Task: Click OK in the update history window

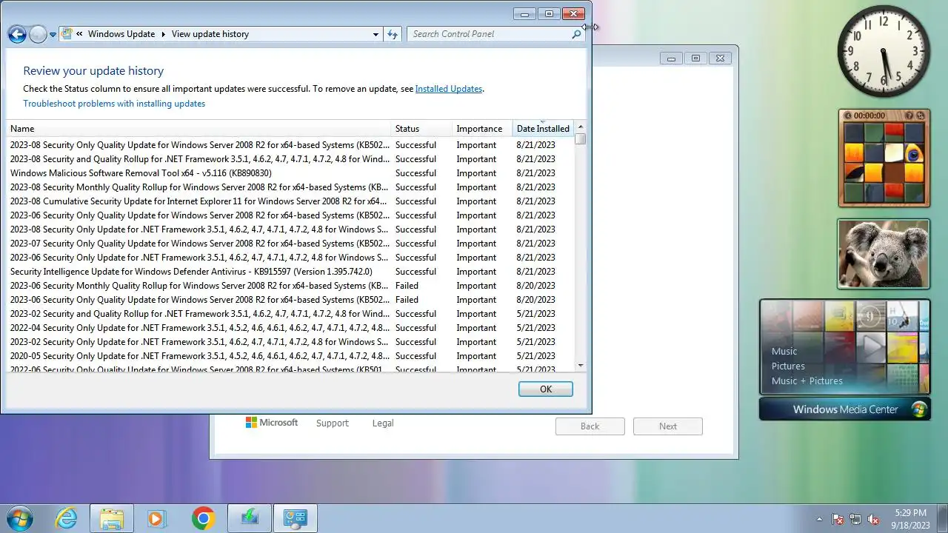Action: pyautogui.click(x=546, y=389)
